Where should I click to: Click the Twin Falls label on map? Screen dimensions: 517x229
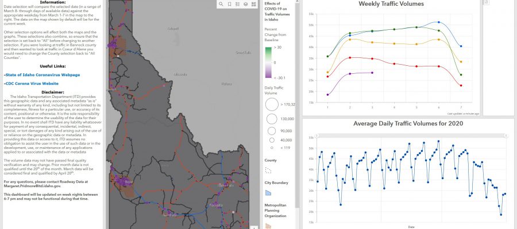click(170, 215)
